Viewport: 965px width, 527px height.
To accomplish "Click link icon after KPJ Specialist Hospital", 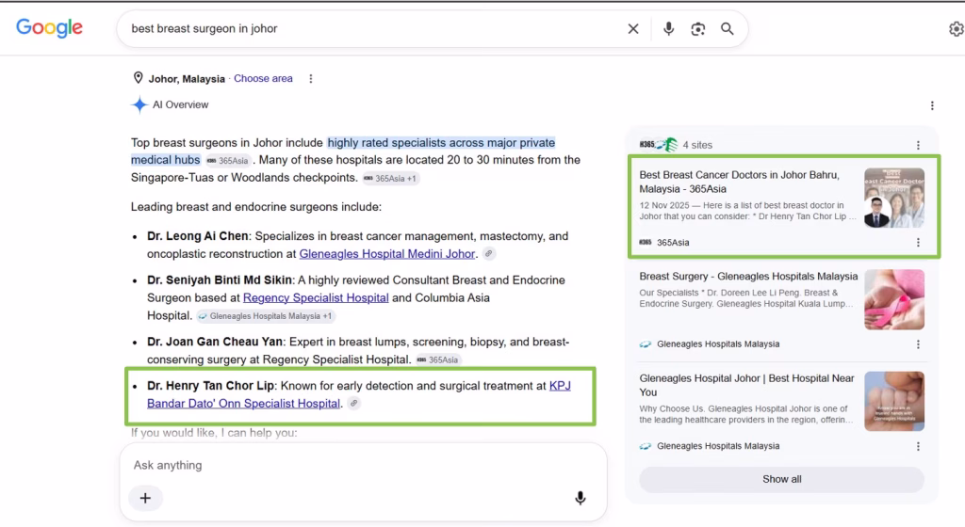I will tap(354, 404).
